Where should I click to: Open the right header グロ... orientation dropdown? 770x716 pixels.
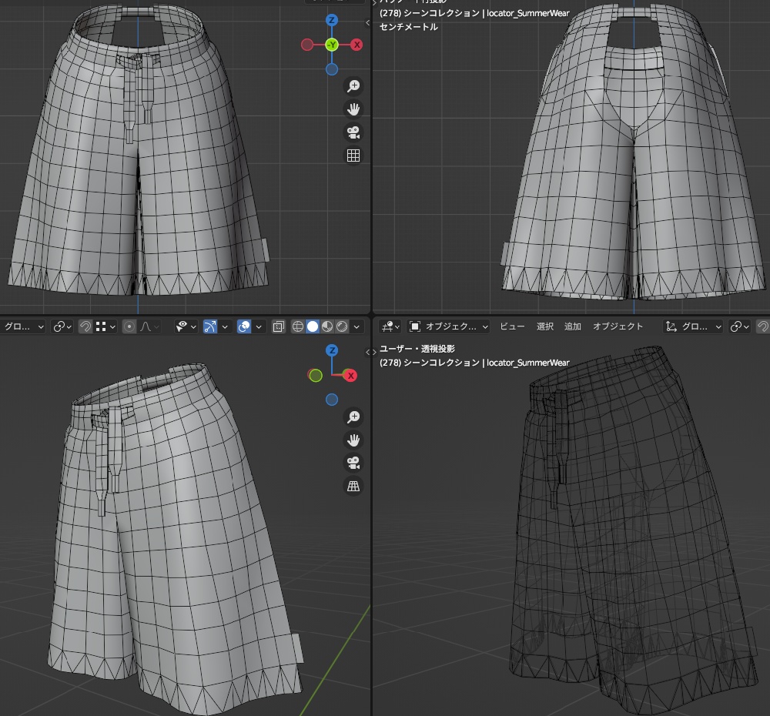tap(693, 326)
